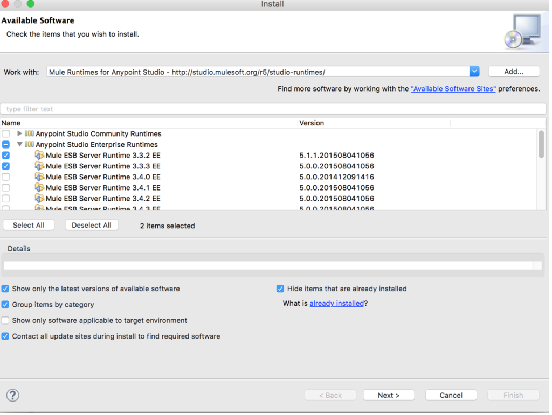Open the Work with site dropdown arrow
The height and width of the screenshot is (415, 552).
click(x=474, y=72)
